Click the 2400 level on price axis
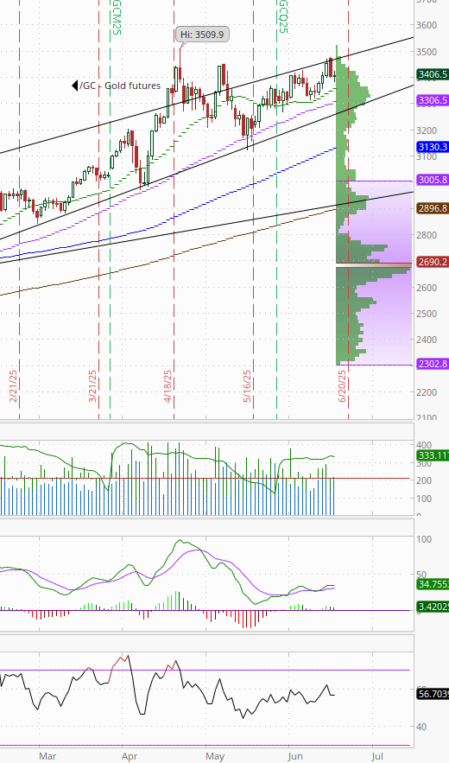The width and height of the screenshot is (449, 763). [427, 340]
